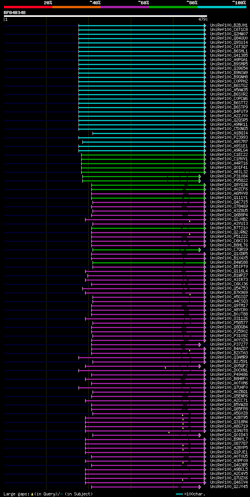Select hit UniRef100_Q9TM17
Image resolution: width=250 pixels, height=497 pixels.
tap(229, 305)
